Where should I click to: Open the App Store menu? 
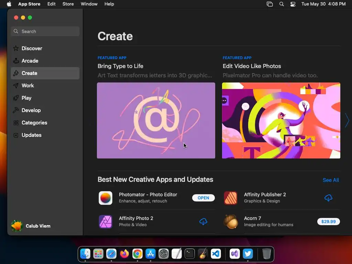(x=29, y=4)
